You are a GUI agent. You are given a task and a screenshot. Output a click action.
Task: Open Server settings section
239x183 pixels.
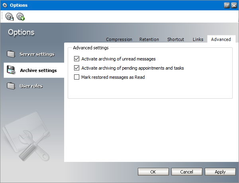[x=37, y=54]
